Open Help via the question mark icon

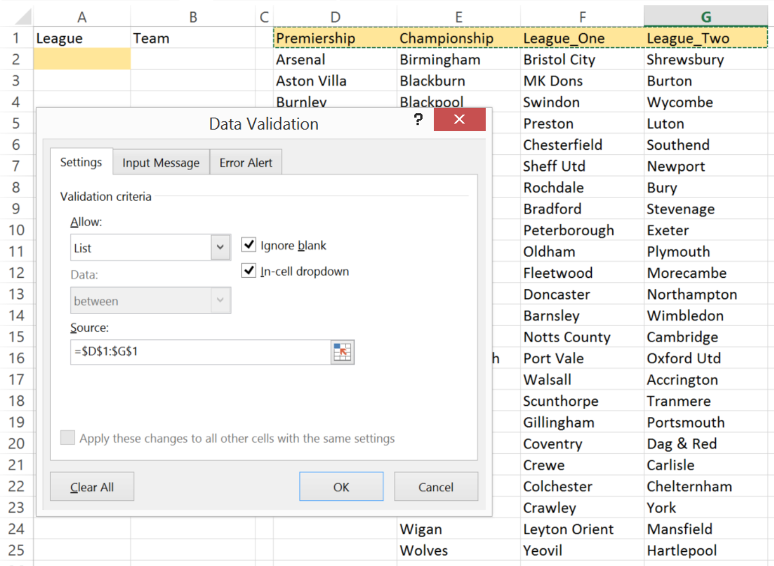tap(417, 120)
